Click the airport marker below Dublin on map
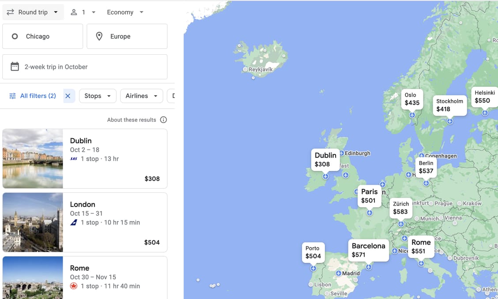The height and width of the screenshot is (299, 498). point(325,176)
